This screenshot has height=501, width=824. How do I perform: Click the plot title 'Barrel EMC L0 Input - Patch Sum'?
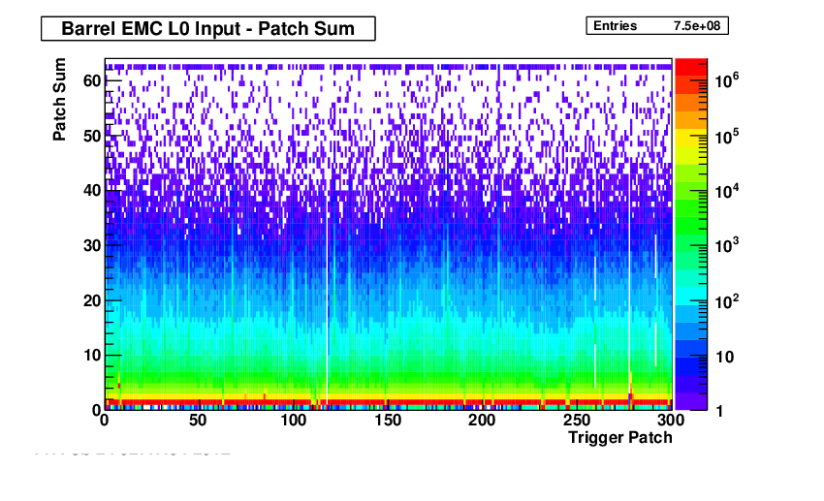208,28
